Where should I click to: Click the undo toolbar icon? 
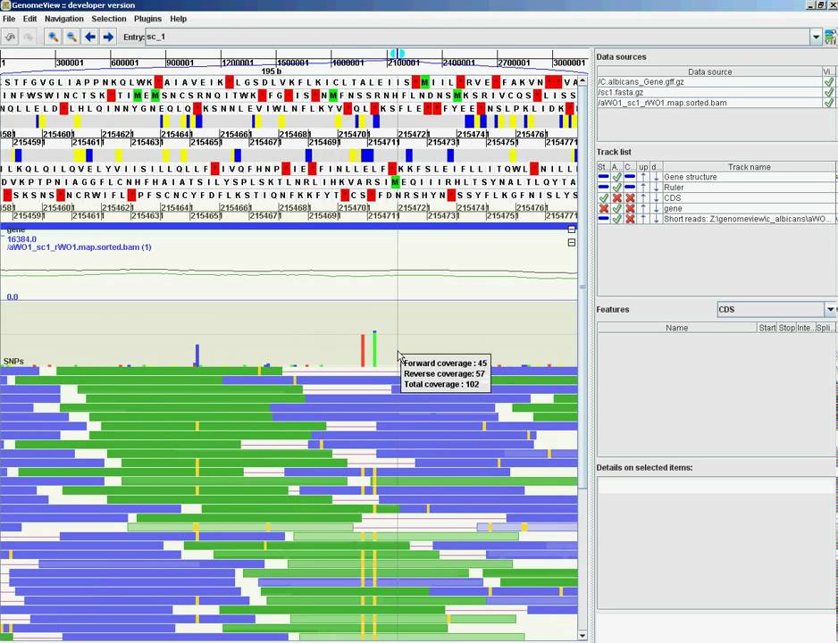tap(10, 37)
